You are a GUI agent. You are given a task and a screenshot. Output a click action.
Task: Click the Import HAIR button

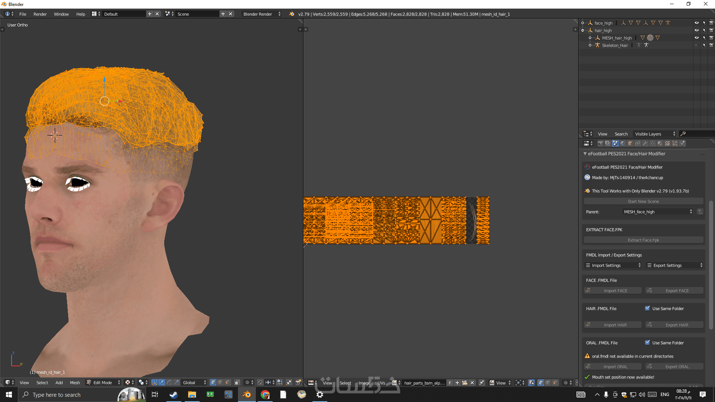[613, 325]
